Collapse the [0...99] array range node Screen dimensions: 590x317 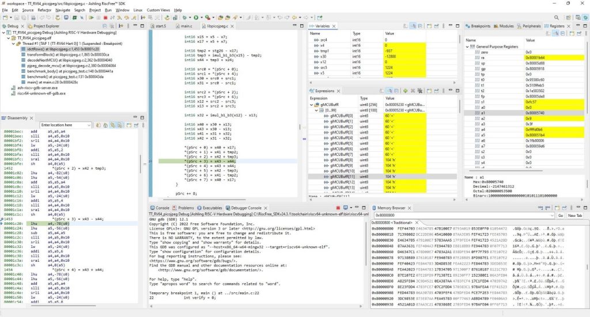pyautogui.click(x=316, y=110)
